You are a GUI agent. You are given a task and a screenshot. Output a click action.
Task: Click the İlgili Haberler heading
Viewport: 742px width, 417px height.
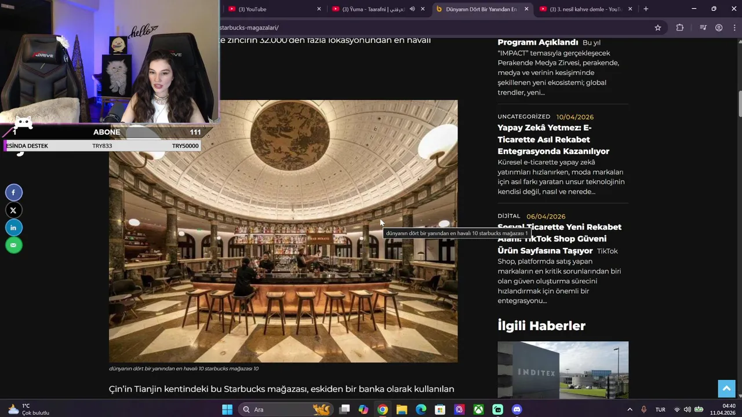(541, 325)
